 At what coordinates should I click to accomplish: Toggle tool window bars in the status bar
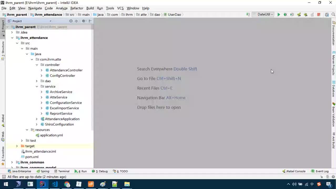(x=3, y=177)
